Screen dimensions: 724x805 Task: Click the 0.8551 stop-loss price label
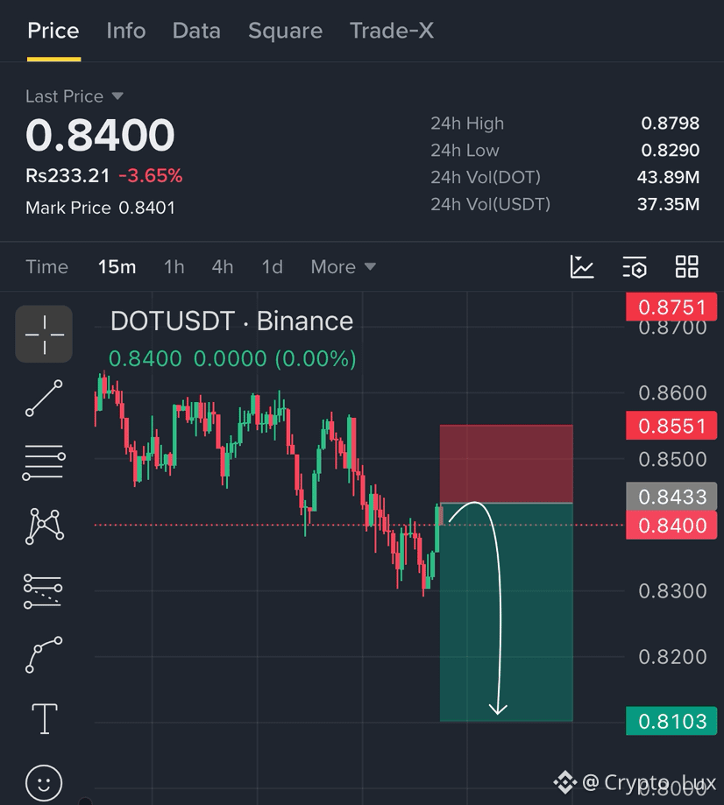671,426
